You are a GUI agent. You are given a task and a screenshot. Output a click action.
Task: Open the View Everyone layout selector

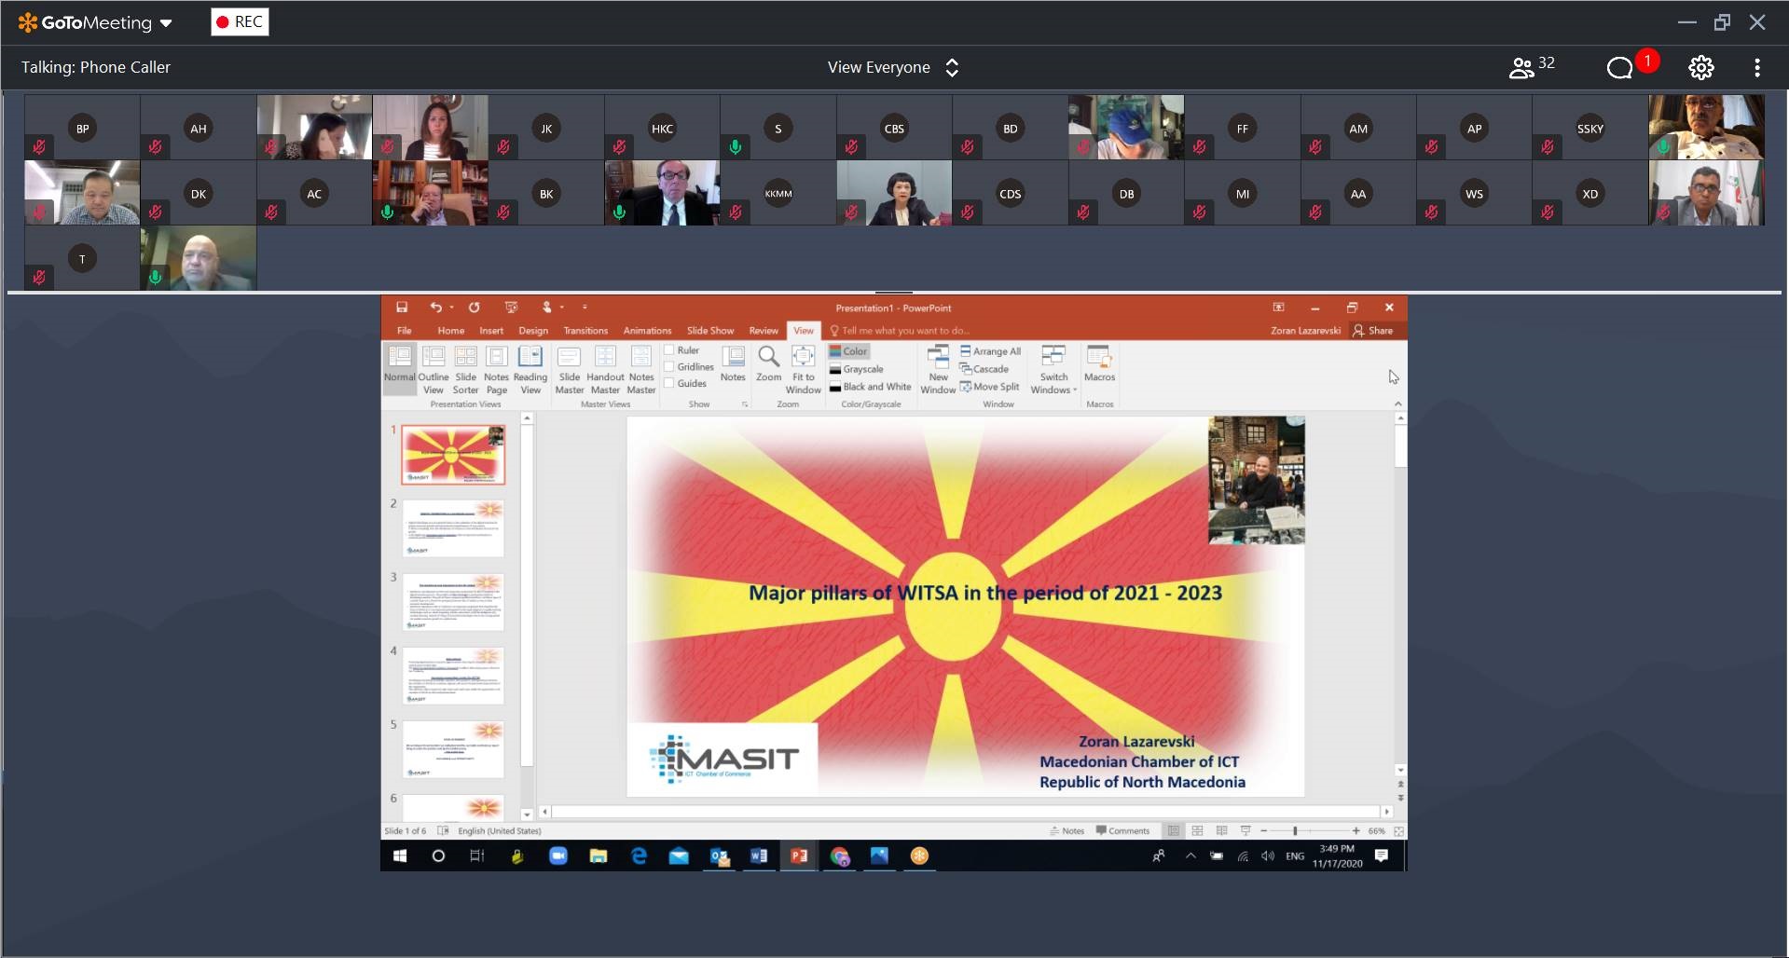pyautogui.click(x=893, y=67)
